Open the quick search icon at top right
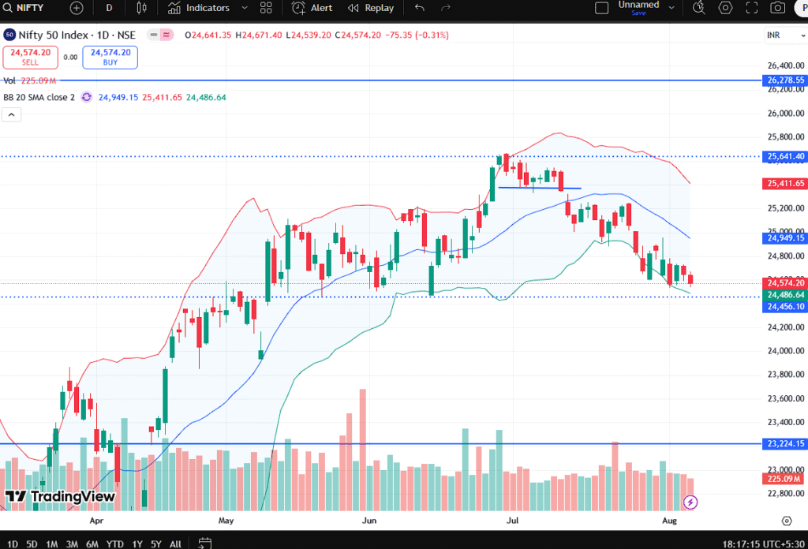This screenshot has width=808, height=549. coord(698,8)
